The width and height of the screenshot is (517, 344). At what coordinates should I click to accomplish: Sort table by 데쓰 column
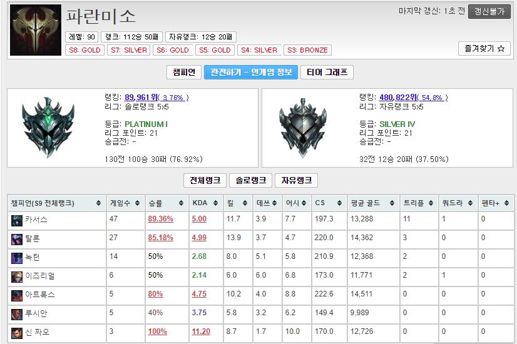pos(267,203)
